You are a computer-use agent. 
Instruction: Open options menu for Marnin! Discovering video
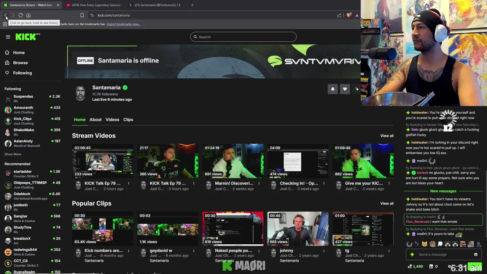259,183
